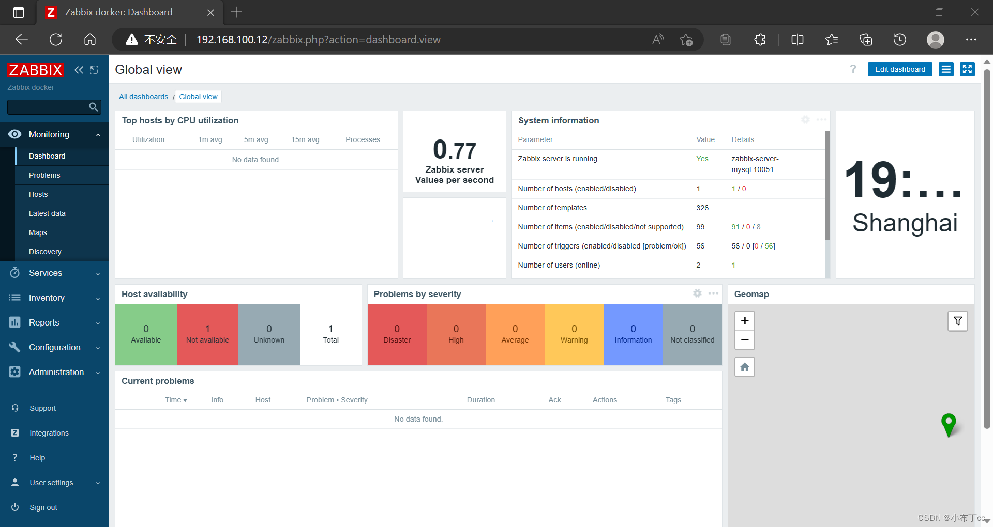993x527 pixels.
Task: Click the Support headset icon
Action: tap(15, 408)
